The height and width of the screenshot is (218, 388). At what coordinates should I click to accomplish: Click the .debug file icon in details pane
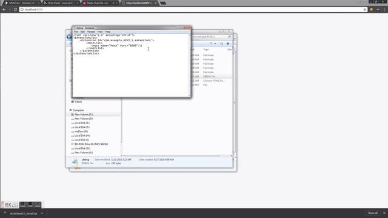click(74, 162)
